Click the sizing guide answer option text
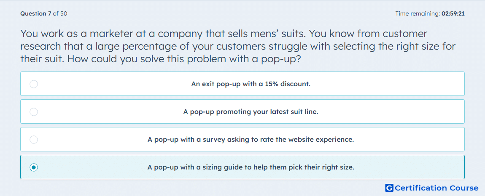Image resolution: width=485 pixels, height=196 pixels. [251, 167]
